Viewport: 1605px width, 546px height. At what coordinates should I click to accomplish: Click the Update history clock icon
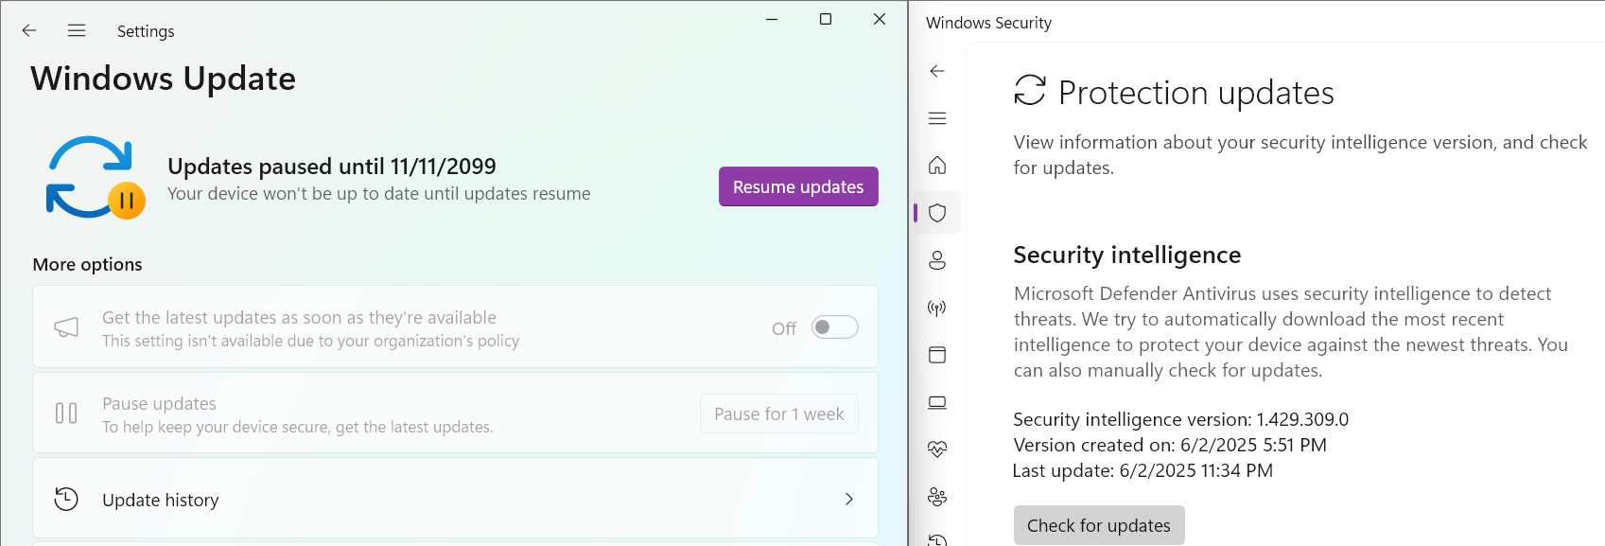coord(66,499)
